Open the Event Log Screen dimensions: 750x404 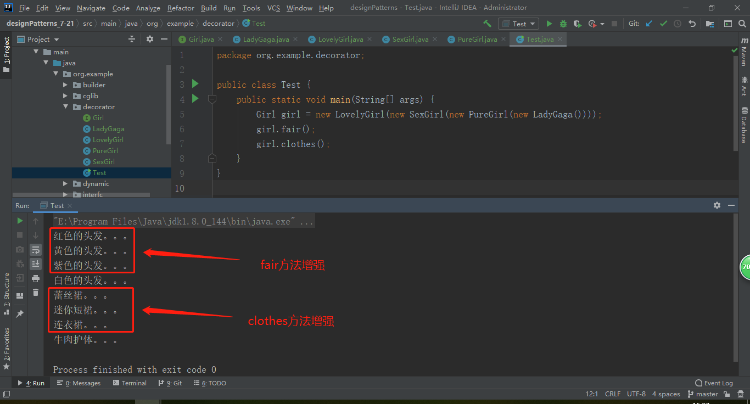click(714, 383)
